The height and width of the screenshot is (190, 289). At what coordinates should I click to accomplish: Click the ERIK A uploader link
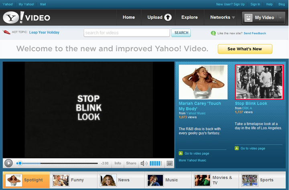click(x=247, y=108)
